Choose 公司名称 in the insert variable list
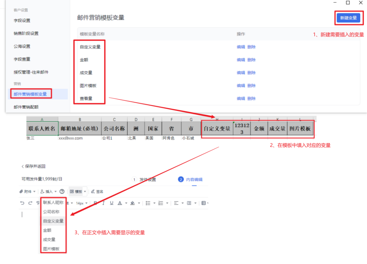This screenshot has height=264, width=367. tap(51, 212)
